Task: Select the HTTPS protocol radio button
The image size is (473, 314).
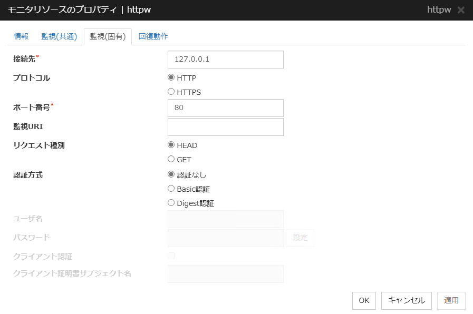Action: (x=171, y=91)
